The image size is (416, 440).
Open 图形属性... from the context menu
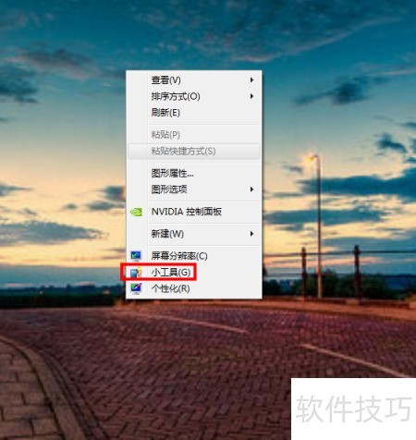click(194, 173)
